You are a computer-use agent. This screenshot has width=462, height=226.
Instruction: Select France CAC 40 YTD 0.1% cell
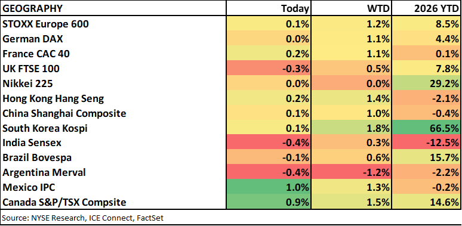426,54
